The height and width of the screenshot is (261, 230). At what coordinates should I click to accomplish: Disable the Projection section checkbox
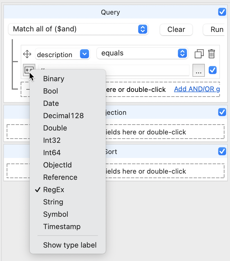click(x=222, y=112)
